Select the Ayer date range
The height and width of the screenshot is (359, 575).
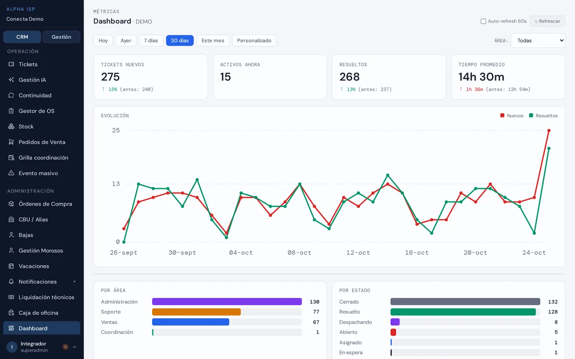tap(126, 40)
